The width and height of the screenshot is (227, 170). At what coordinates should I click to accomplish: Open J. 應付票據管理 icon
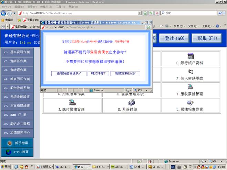[72, 102]
